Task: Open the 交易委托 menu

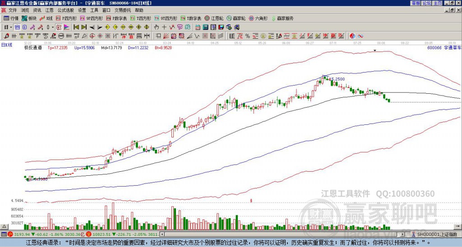Action: pyautogui.click(x=123, y=10)
